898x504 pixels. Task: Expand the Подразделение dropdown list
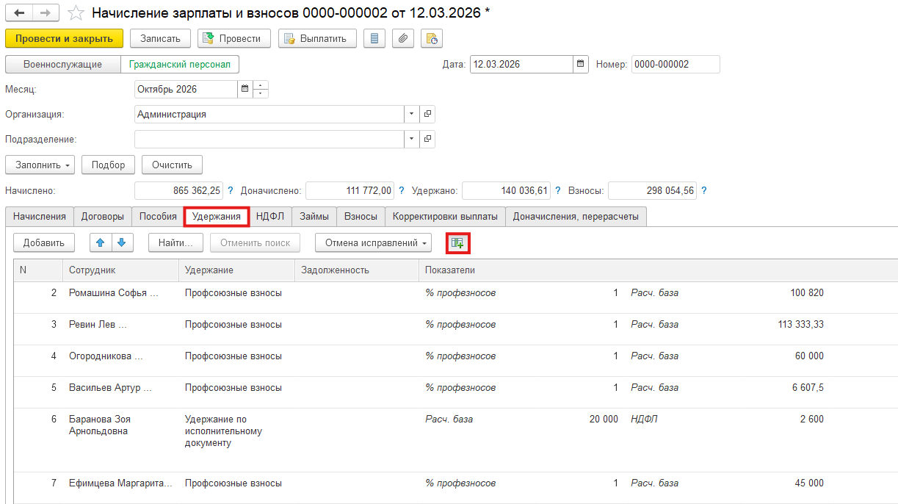coord(412,139)
